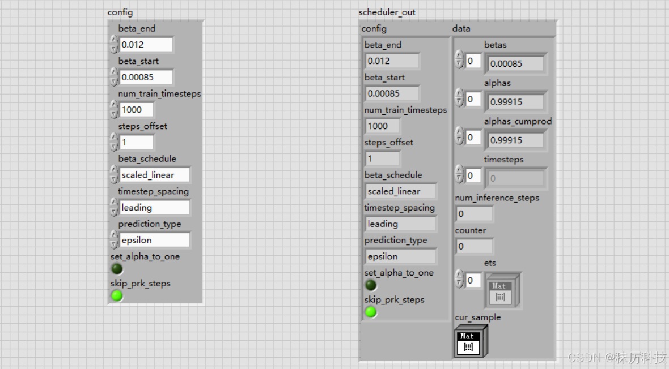Click beta_end indicator in scheduler_out config
This screenshot has height=369, width=669.
pos(392,61)
